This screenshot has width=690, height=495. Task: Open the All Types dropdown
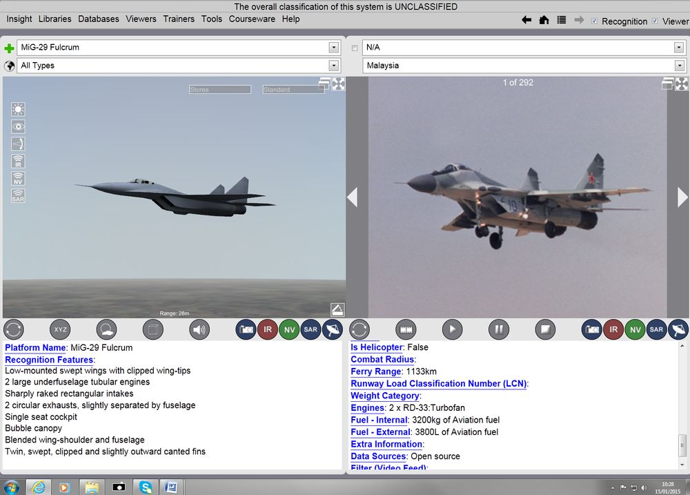tap(333, 66)
